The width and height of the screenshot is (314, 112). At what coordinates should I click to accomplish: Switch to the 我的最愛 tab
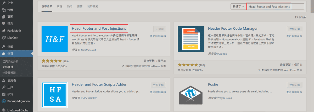click(x=93, y=6)
